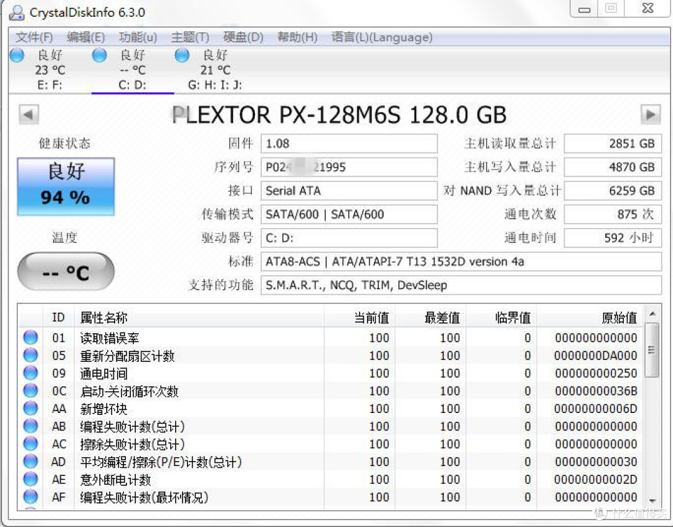Open the 主题(T) menu
Image resolution: width=673 pixels, height=527 pixels.
coord(190,37)
